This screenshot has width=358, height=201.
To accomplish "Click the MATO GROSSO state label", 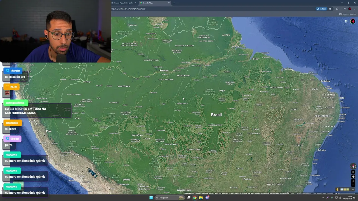I will 194,150.
